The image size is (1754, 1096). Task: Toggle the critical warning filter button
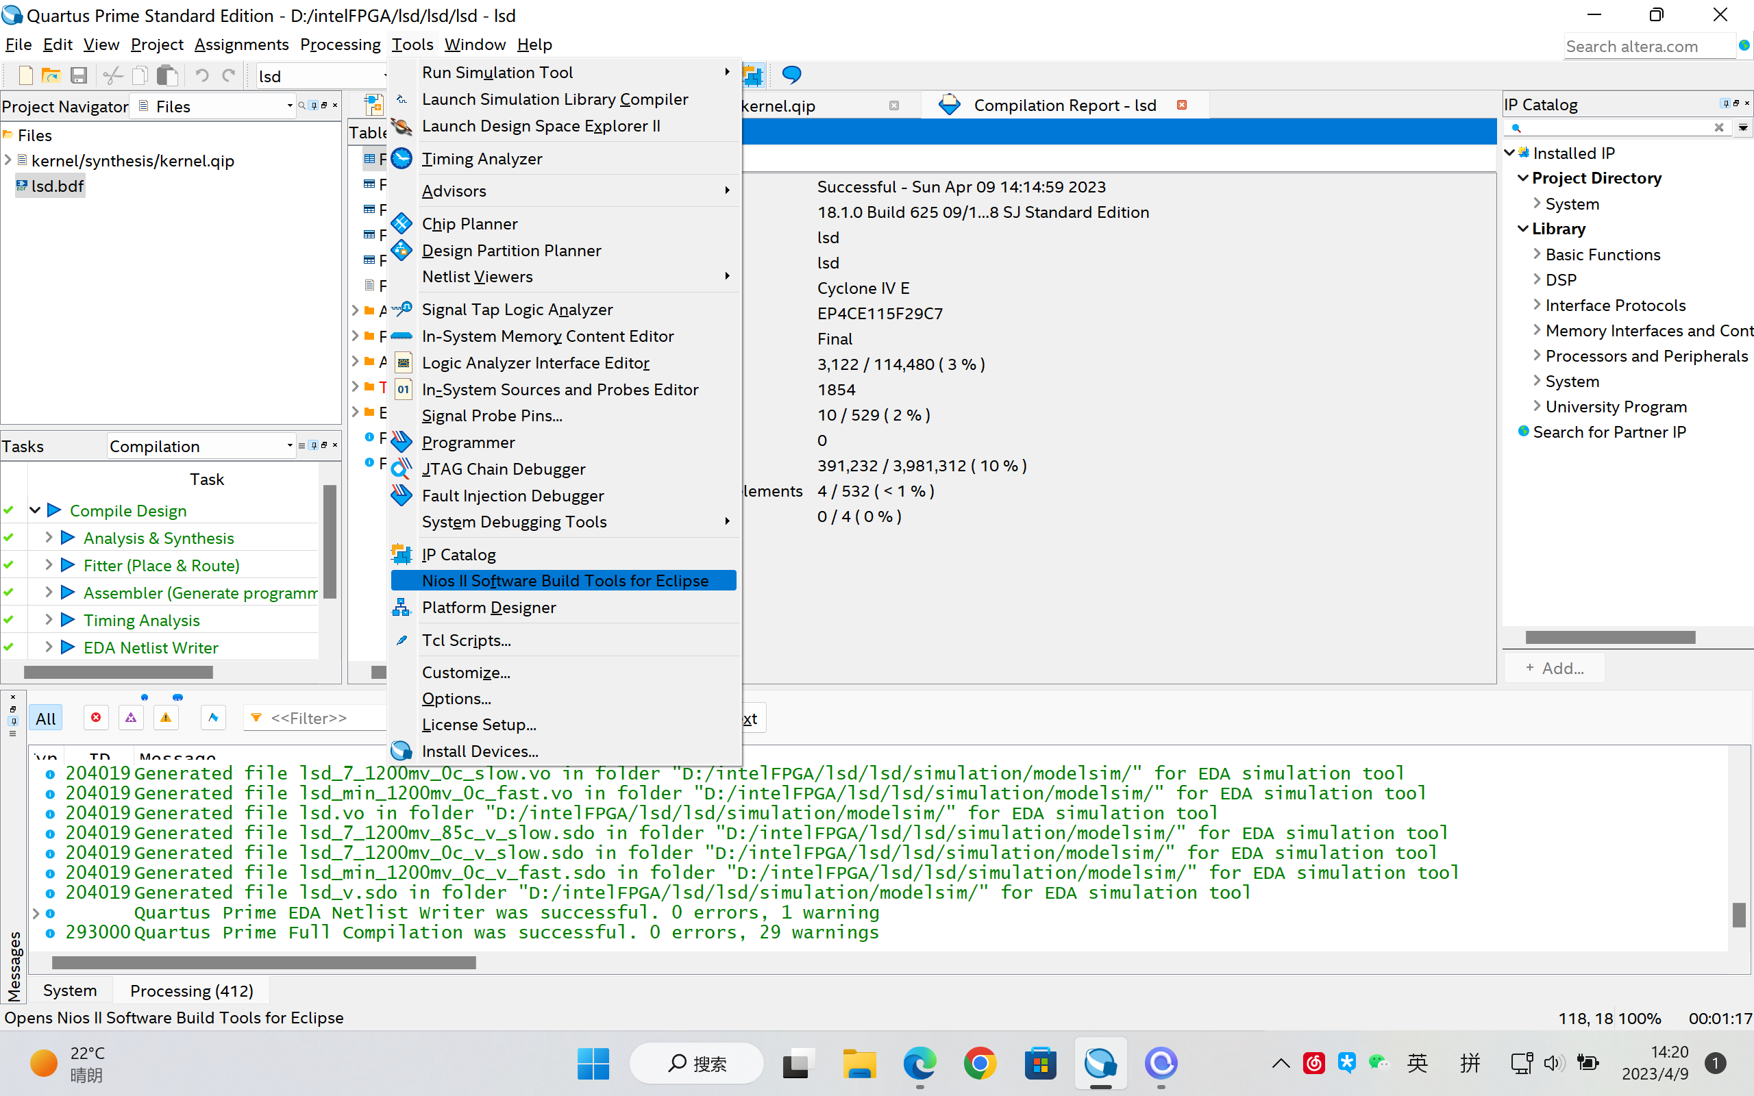pos(130,718)
